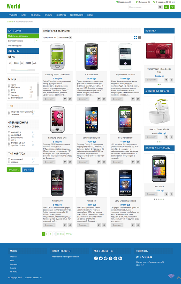181x284 pixels.
Task: Select the grid view layout icon
Action: click(x=135, y=37)
